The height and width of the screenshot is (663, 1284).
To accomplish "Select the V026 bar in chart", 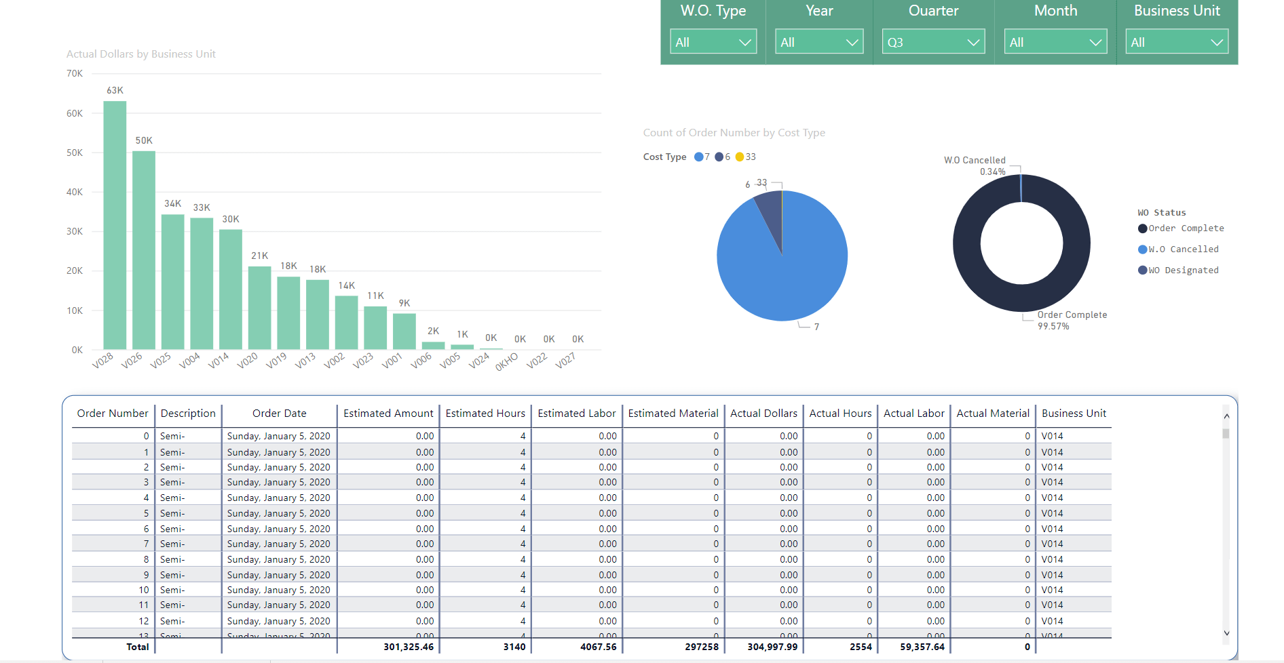I will (144, 250).
